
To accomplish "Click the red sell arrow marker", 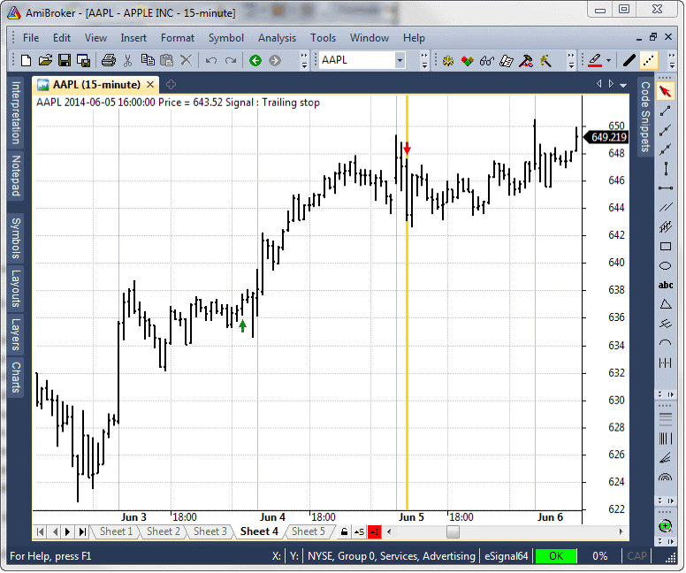I will coord(407,149).
